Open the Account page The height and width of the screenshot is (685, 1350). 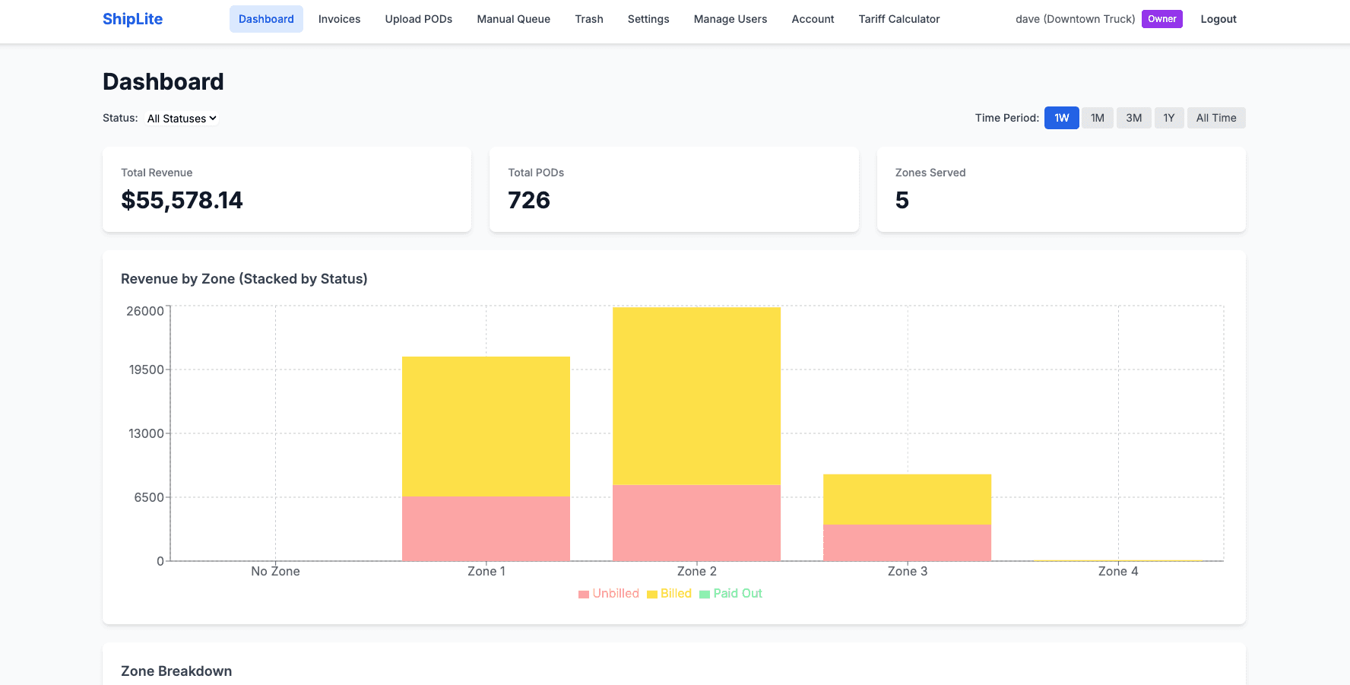click(x=813, y=19)
